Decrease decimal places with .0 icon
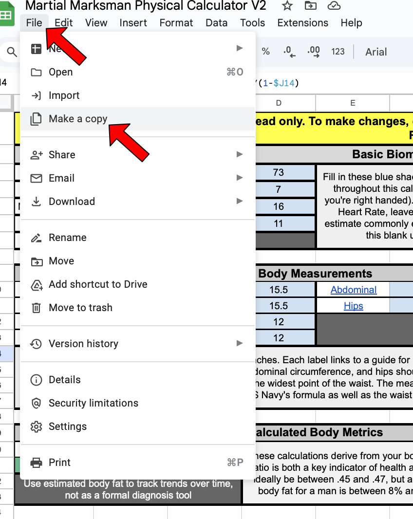The height and width of the screenshot is (519, 413). [288, 52]
